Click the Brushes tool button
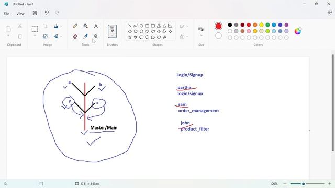 (x=112, y=31)
